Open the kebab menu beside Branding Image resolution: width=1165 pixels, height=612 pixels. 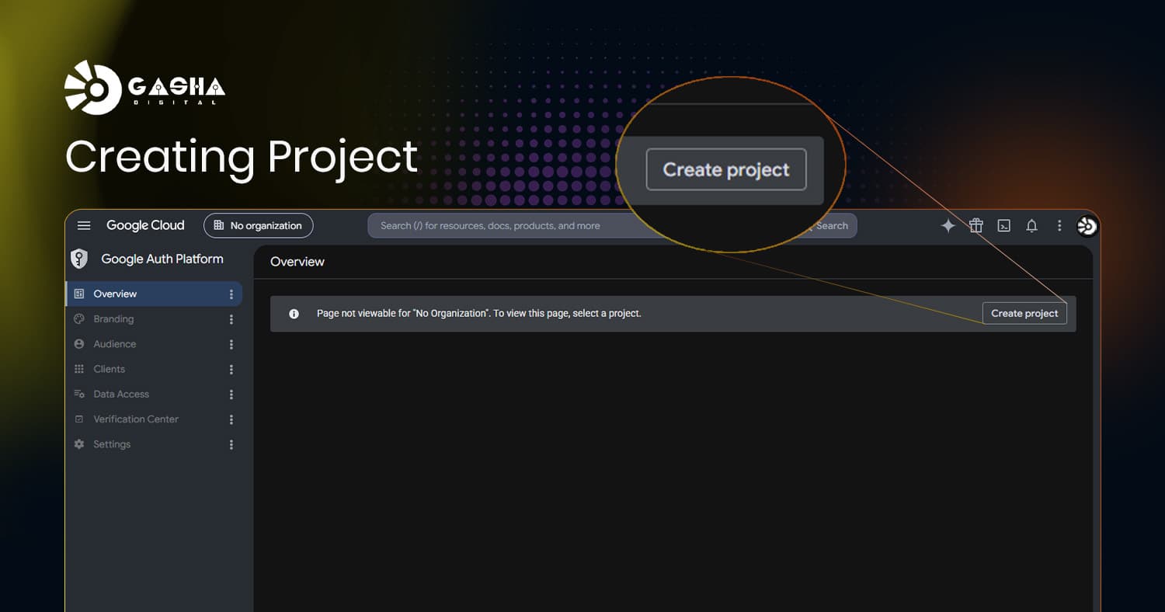tap(231, 319)
